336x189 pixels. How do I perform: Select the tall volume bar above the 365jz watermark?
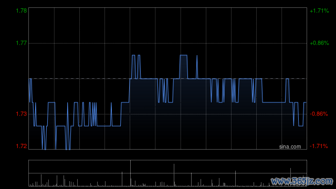pyautogui.click(x=290, y=177)
